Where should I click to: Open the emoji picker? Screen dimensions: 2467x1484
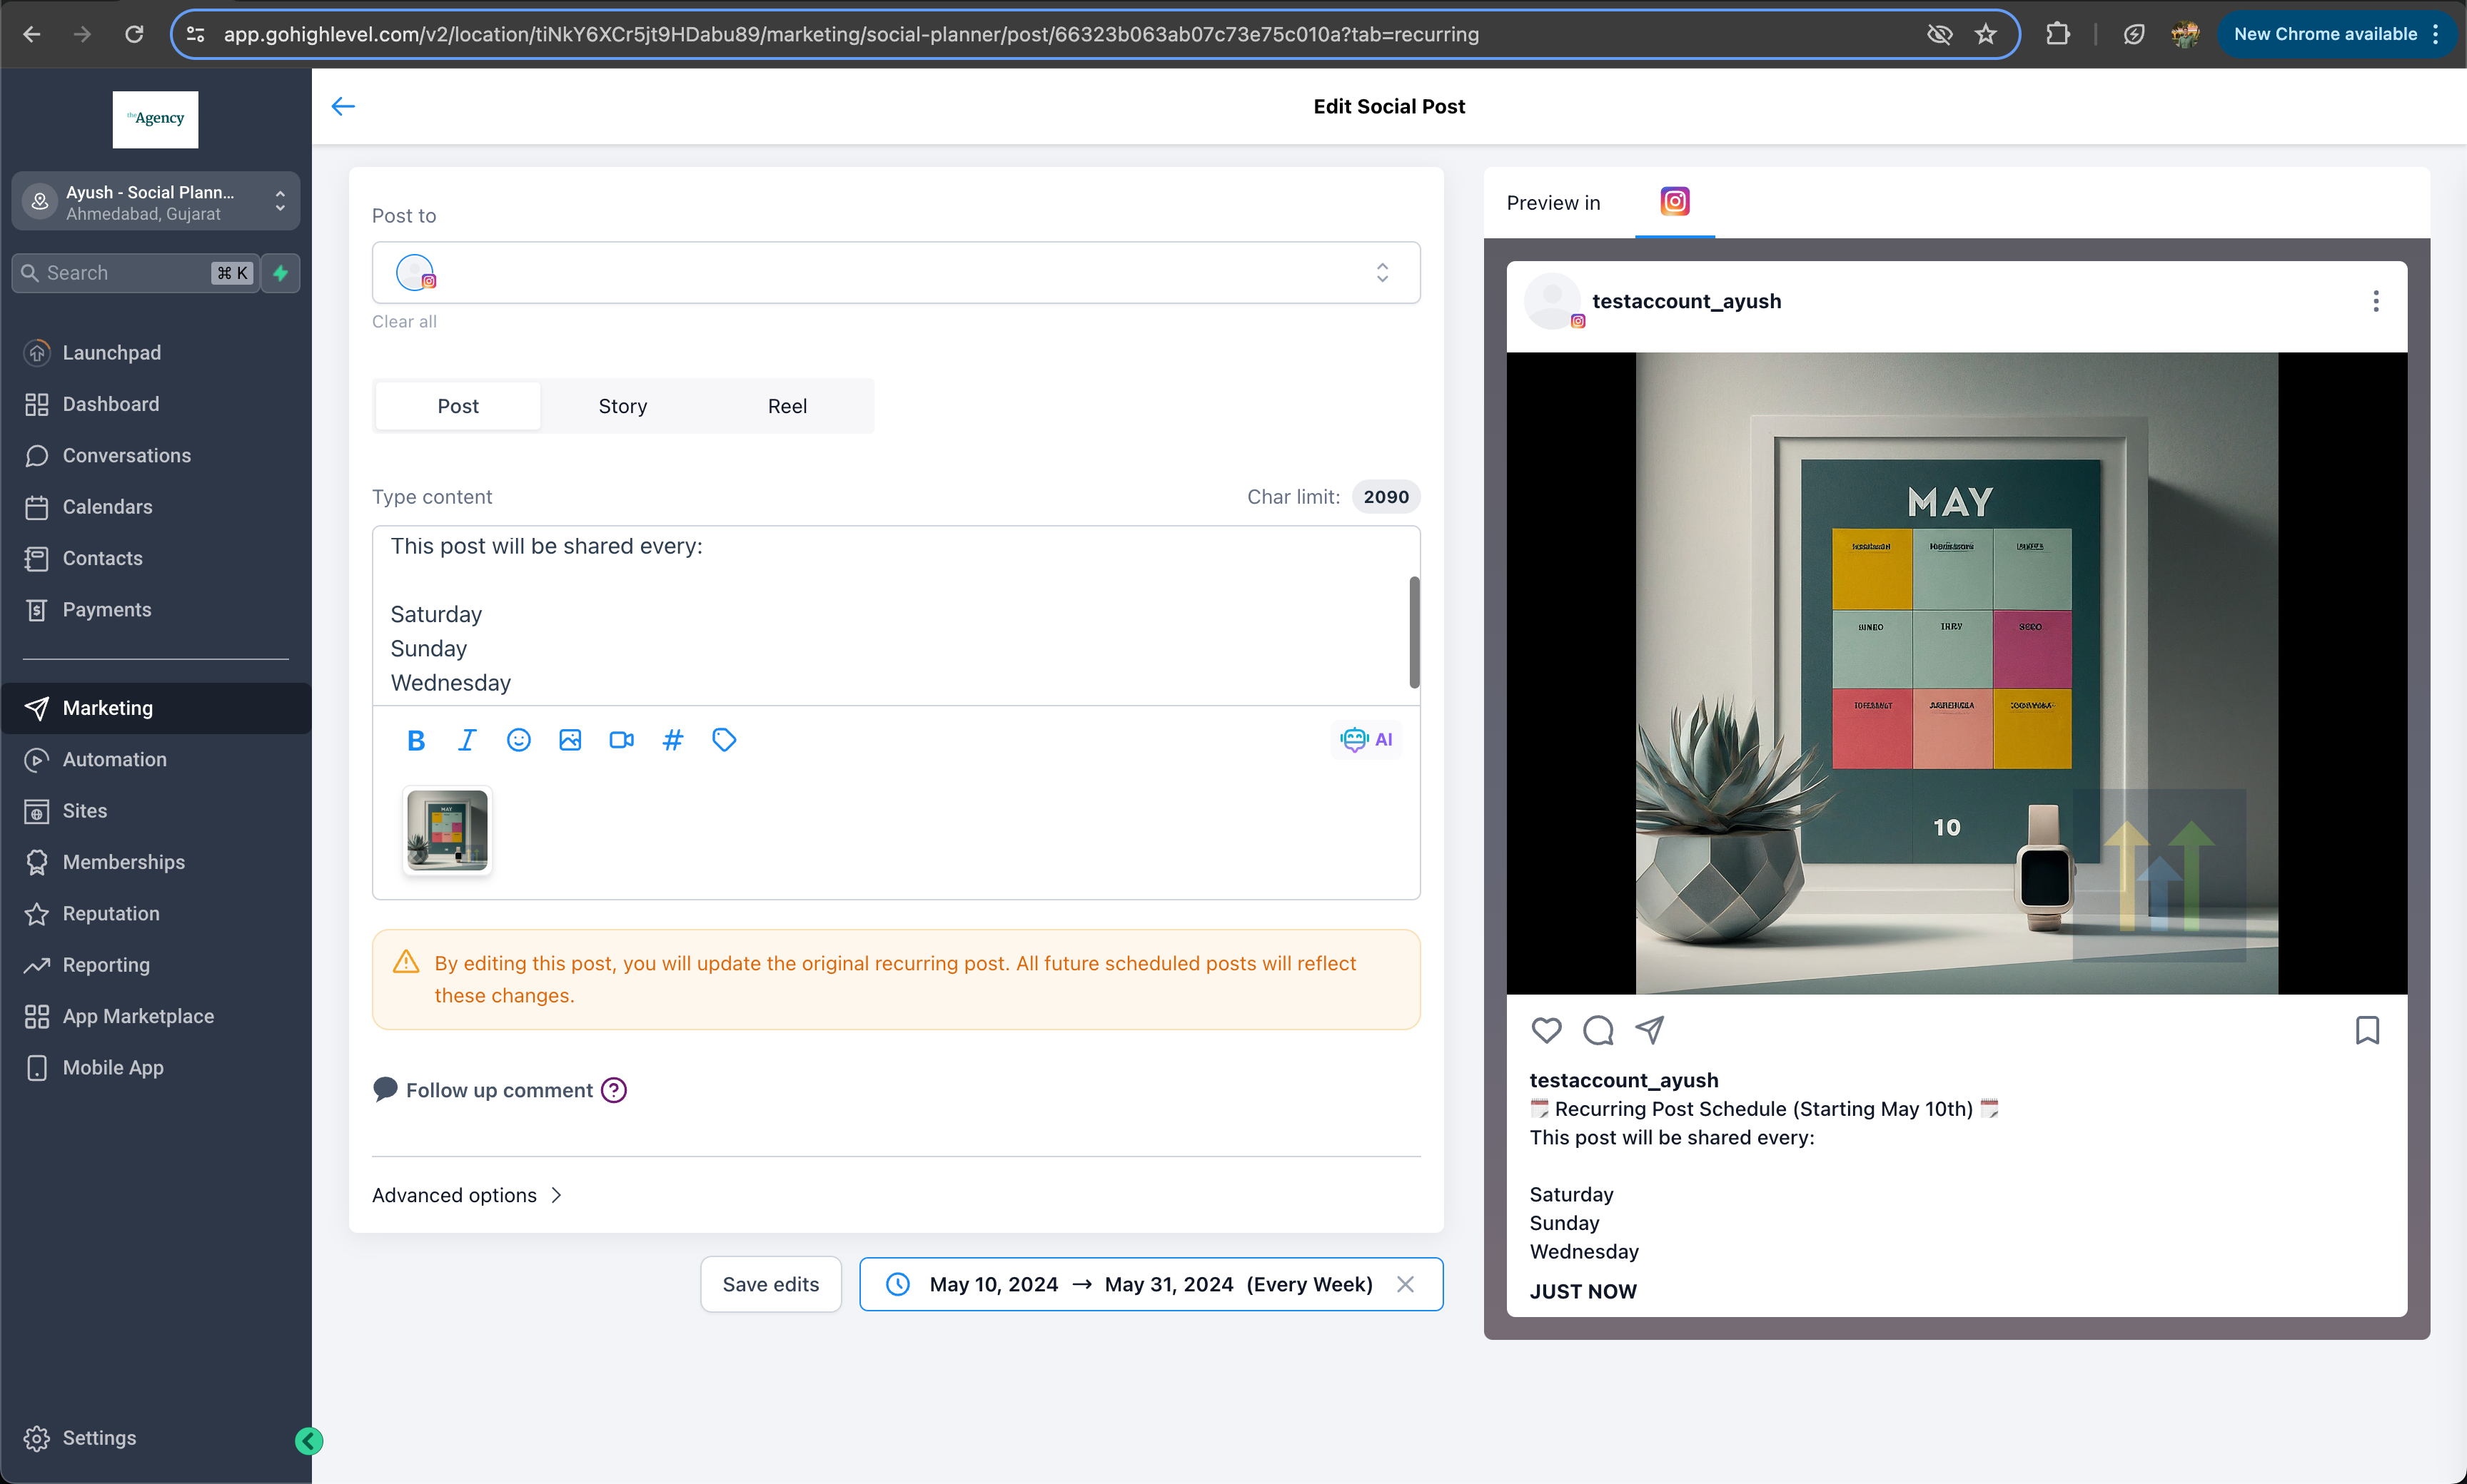point(518,740)
